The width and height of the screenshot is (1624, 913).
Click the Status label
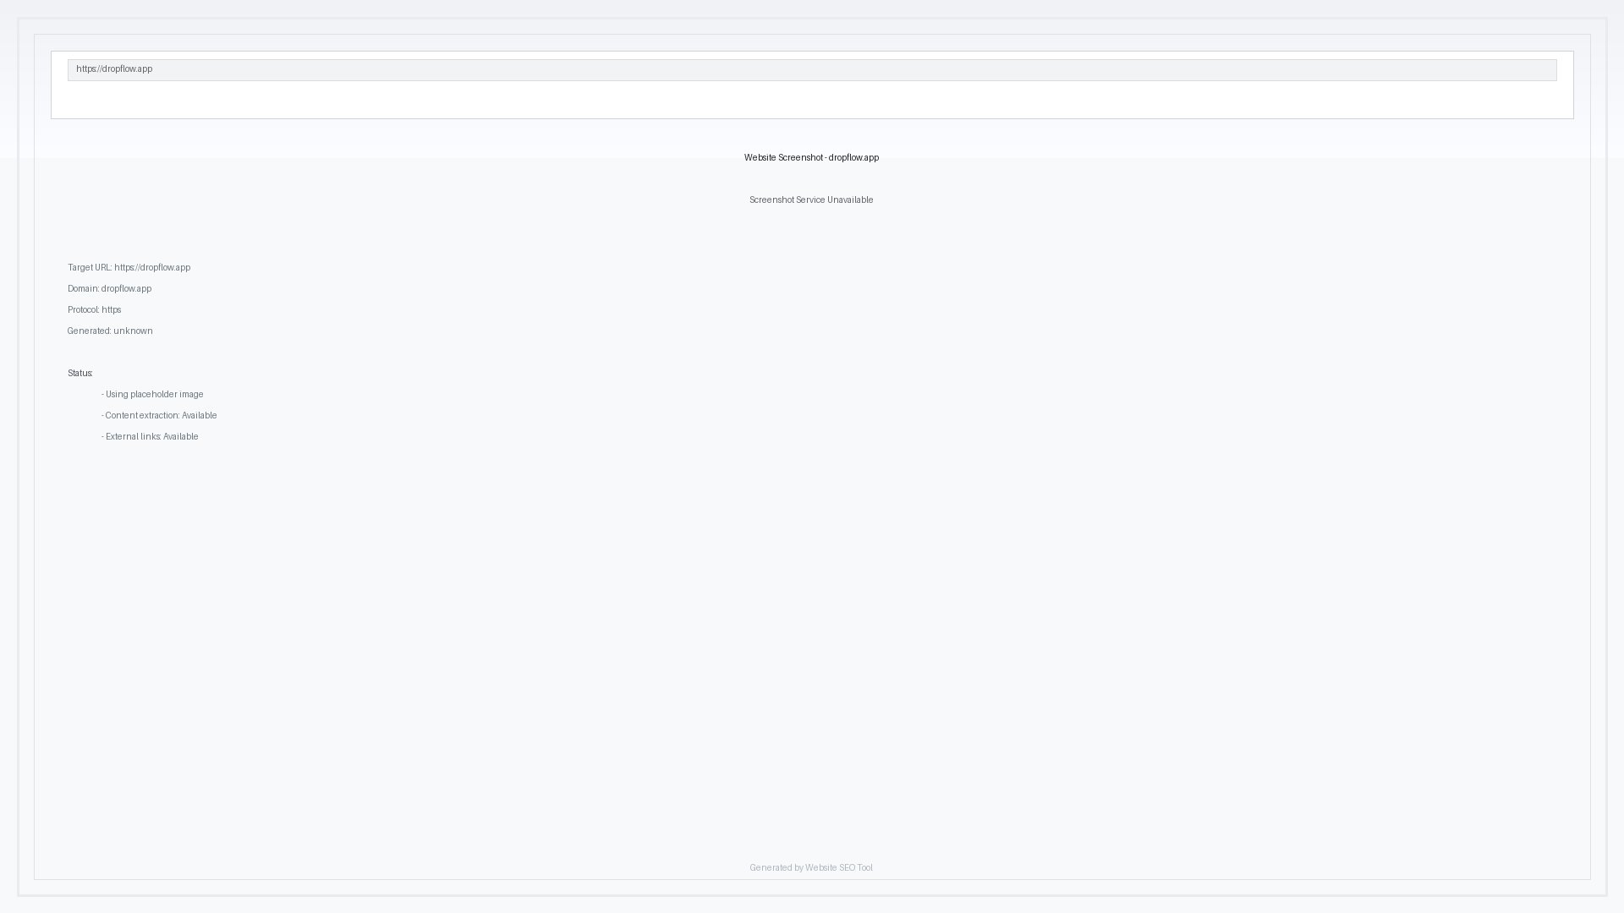80,373
